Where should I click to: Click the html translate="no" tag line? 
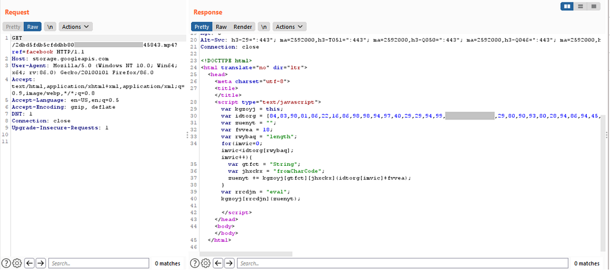pos(254,68)
